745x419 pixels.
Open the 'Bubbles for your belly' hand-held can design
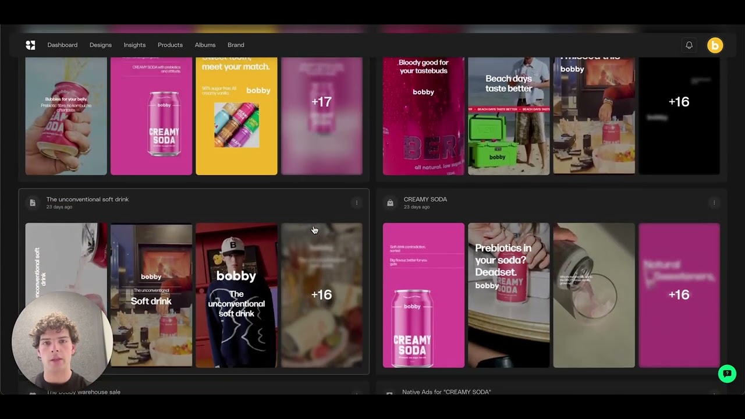66,116
